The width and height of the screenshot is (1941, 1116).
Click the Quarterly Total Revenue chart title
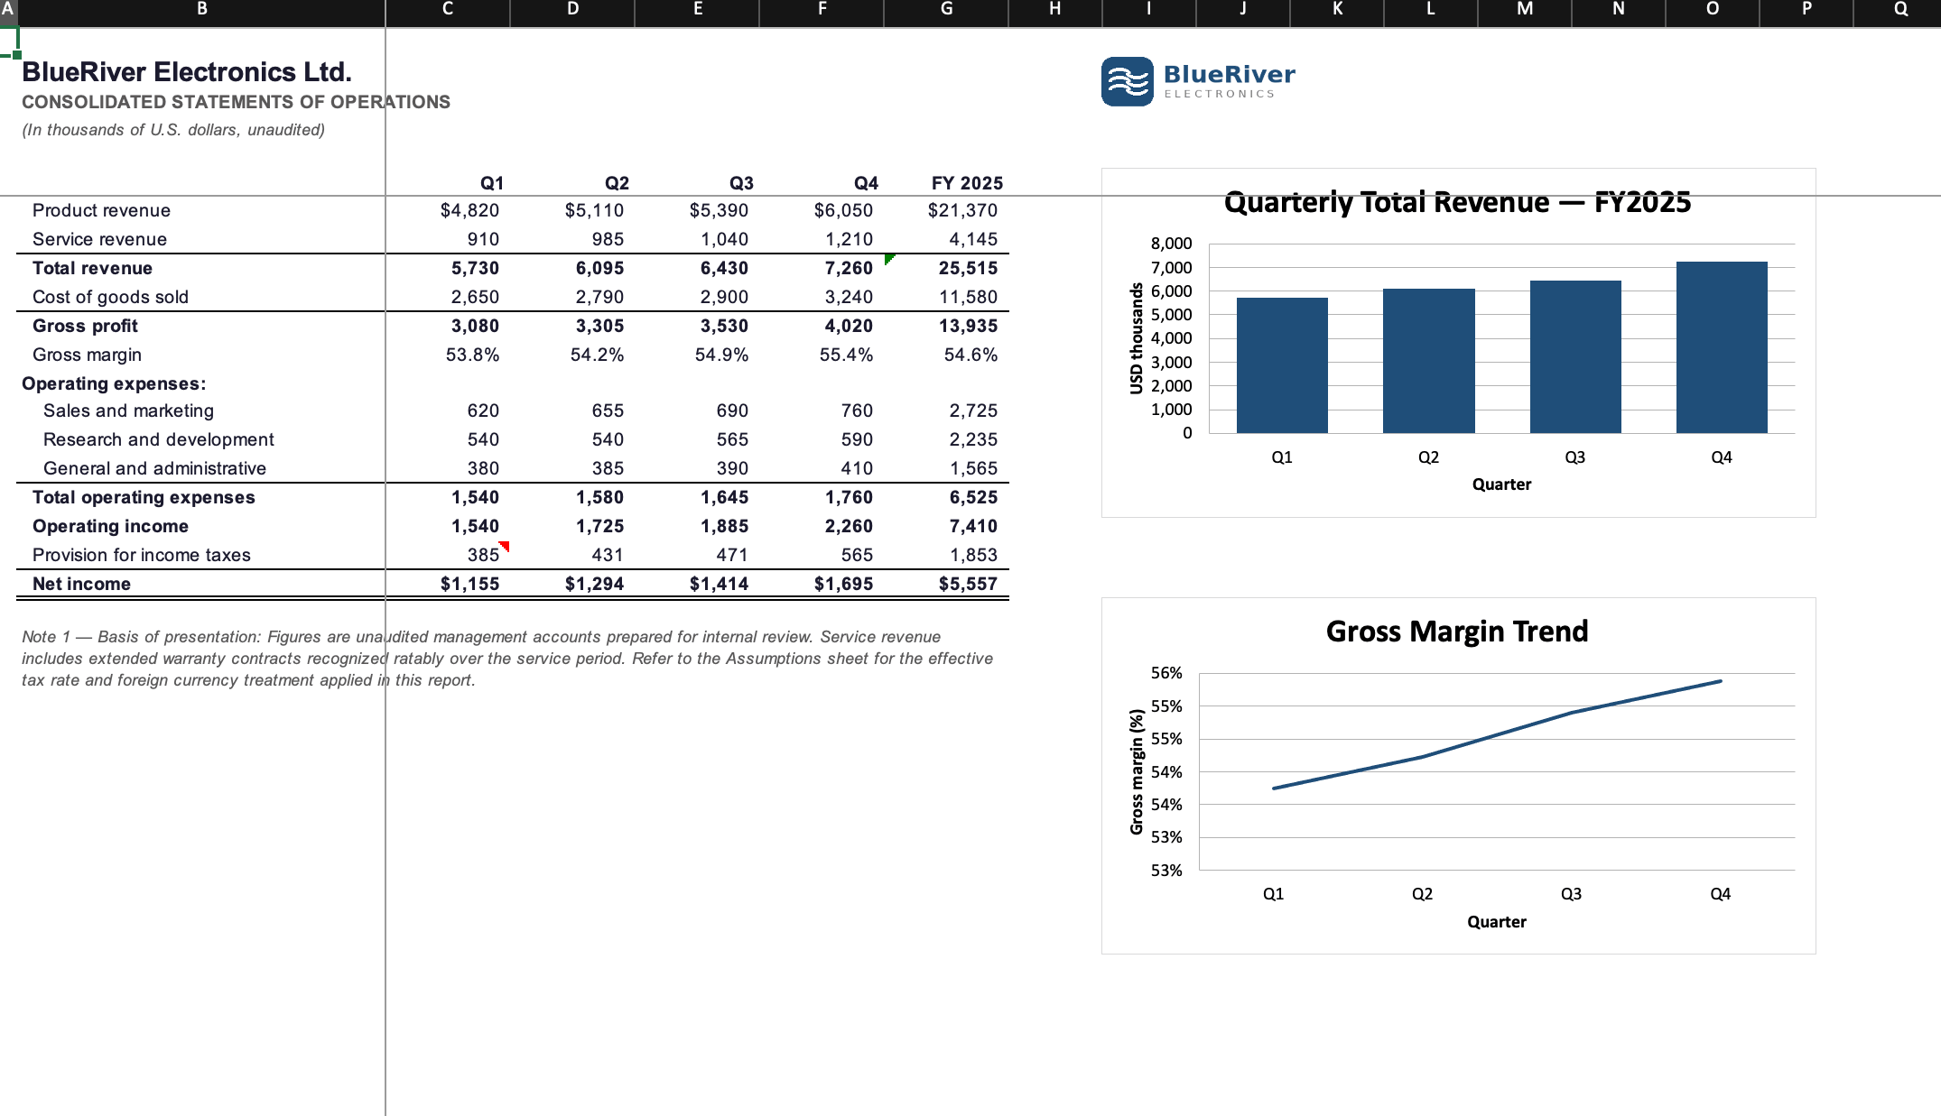click(x=1457, y=202)
